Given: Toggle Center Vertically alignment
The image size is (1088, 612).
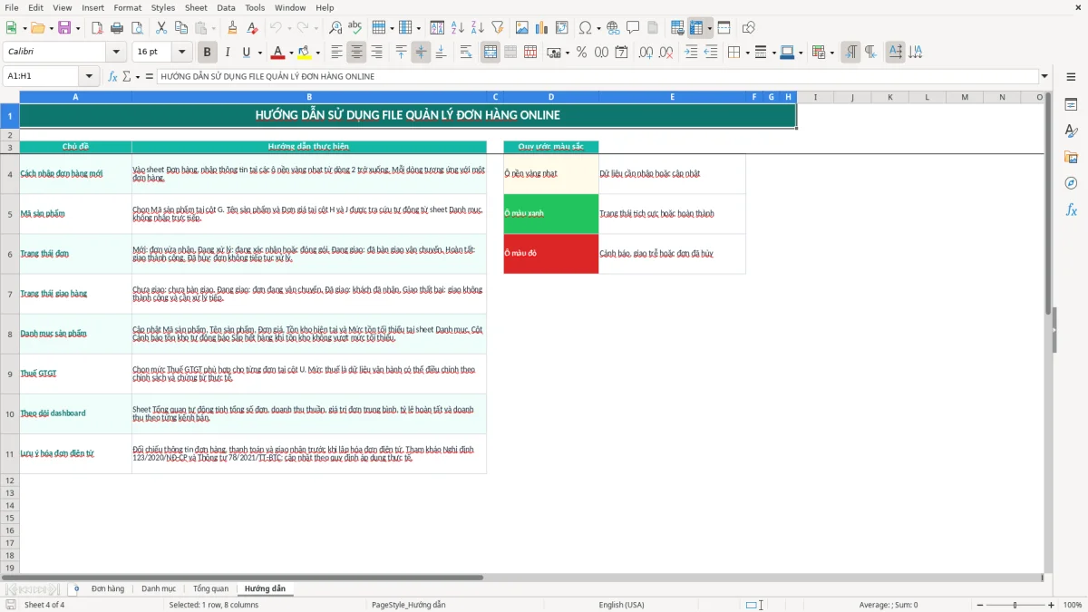Looking at the screenshot, I should 421,53.
